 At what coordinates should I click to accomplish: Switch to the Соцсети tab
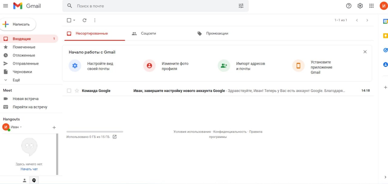click(148, 34)
